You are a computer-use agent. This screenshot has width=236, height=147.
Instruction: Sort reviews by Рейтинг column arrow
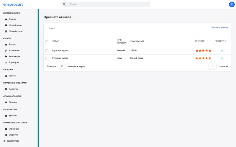(x=207, y=41)
